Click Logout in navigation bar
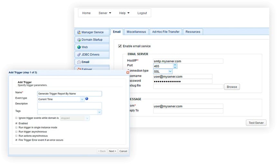Viewport: 277px width, 164px height. click(x=142, y=13)
